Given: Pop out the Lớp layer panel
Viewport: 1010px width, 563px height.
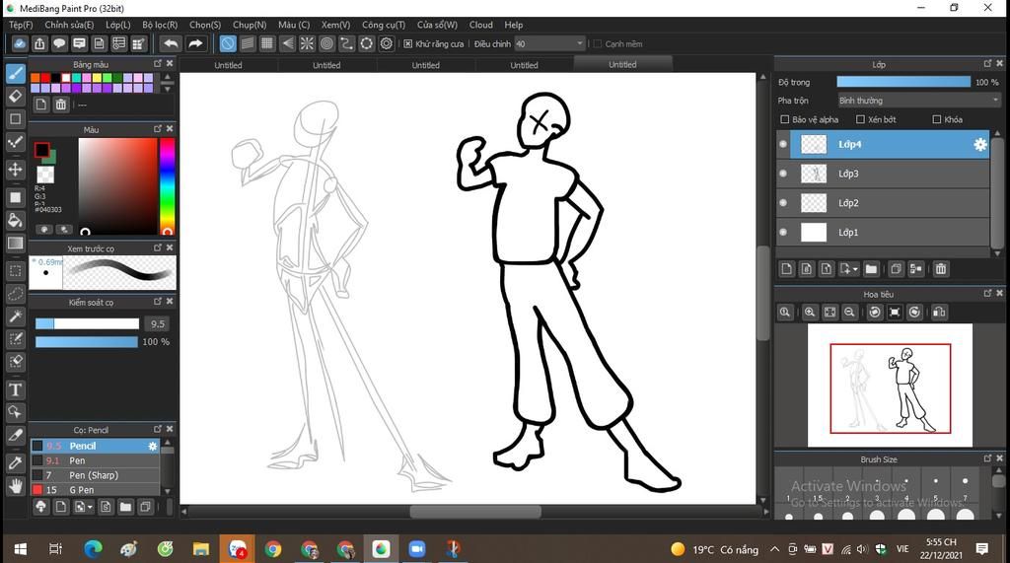Looking at the screenshot, I should click(987, 63).
